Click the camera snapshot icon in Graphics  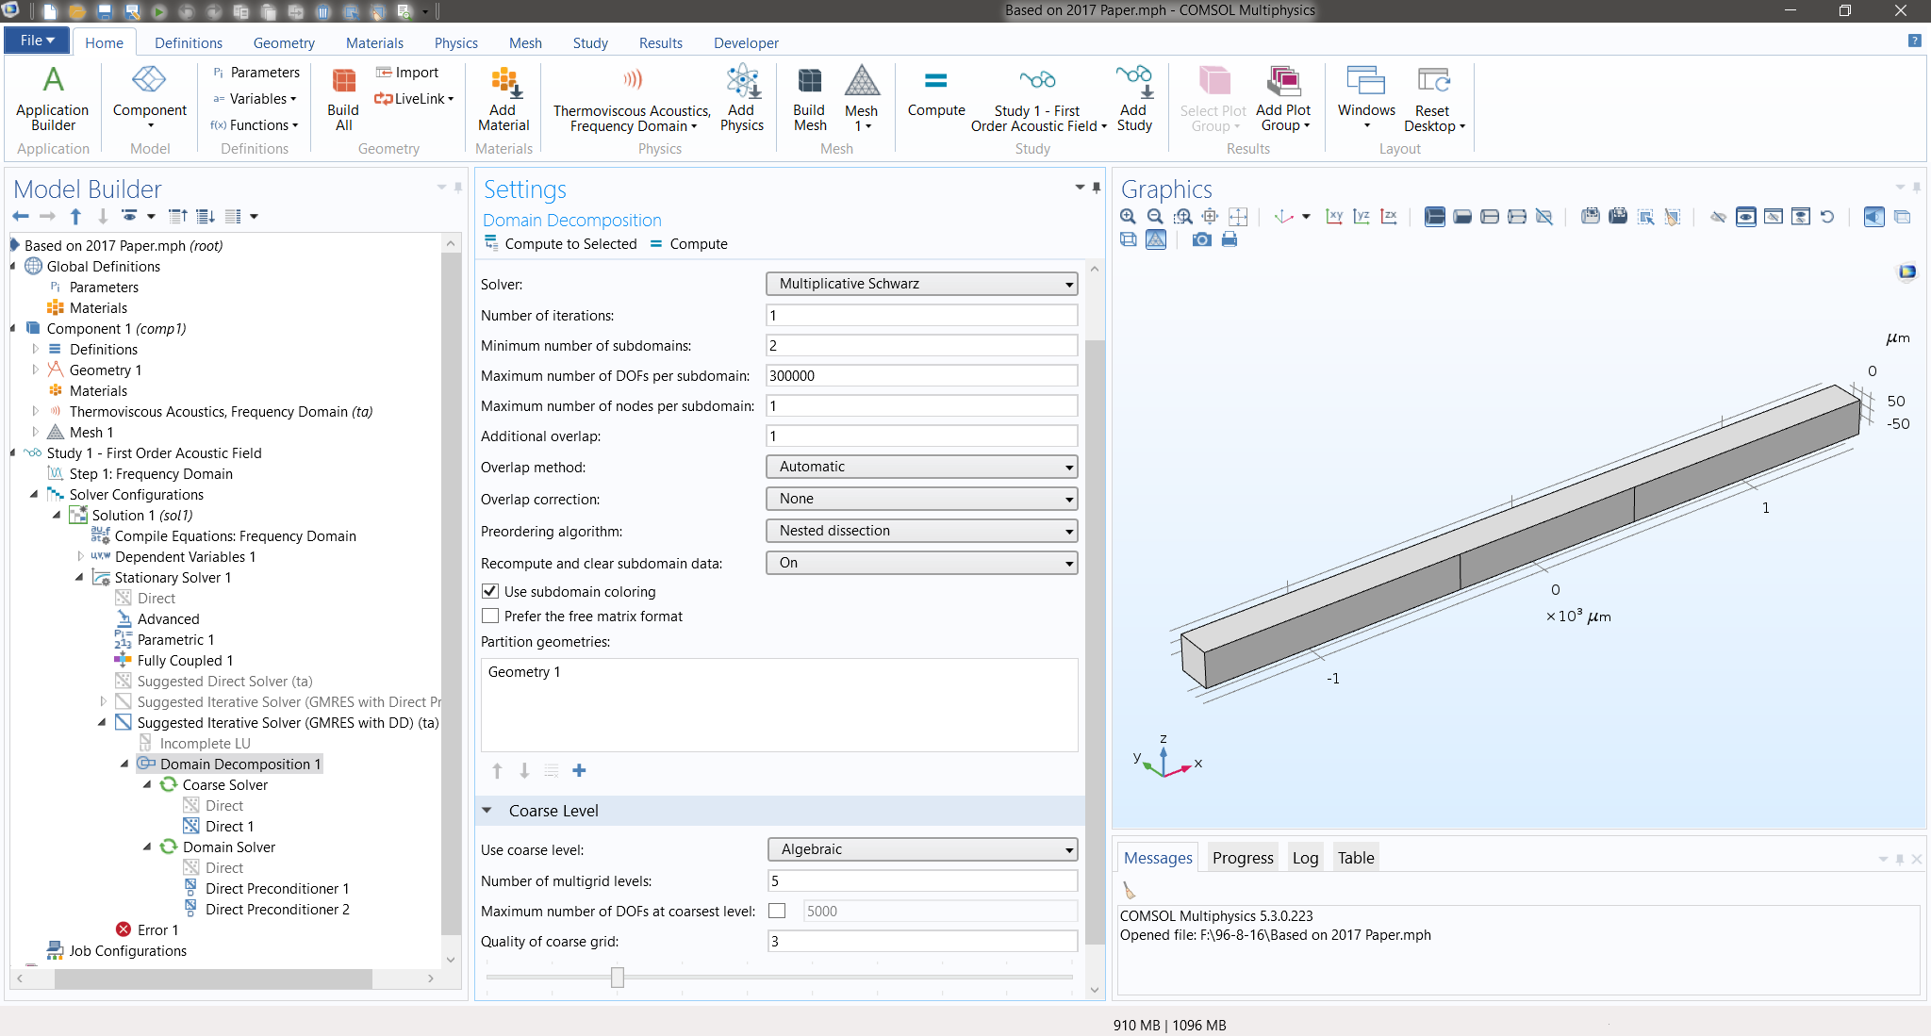pos(1201,239)
